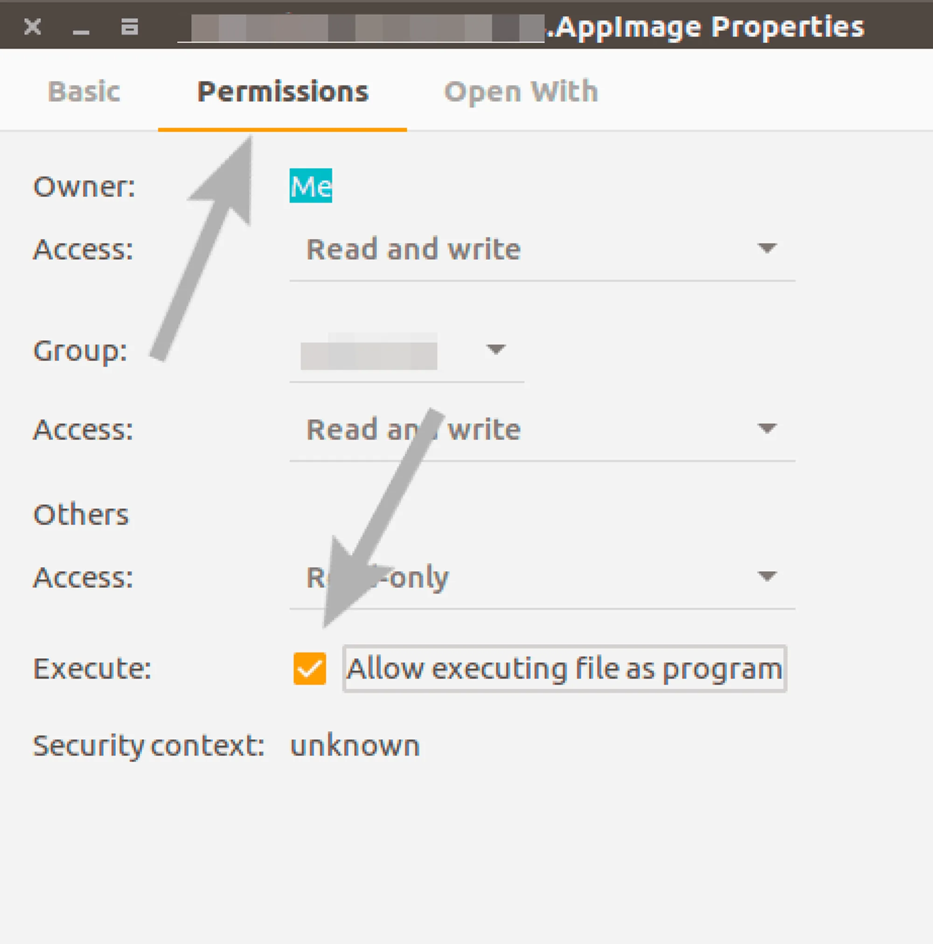Switch to the Basic tab
The width and height of the screenshot is (933, 944).
pos(84,92)
